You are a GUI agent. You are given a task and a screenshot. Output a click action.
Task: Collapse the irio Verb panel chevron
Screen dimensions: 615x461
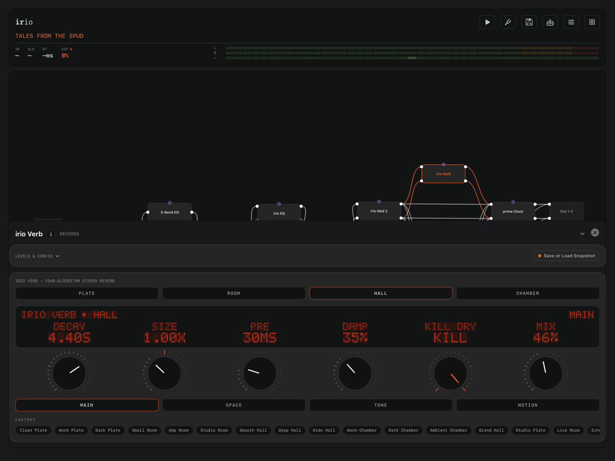(582, 234)
